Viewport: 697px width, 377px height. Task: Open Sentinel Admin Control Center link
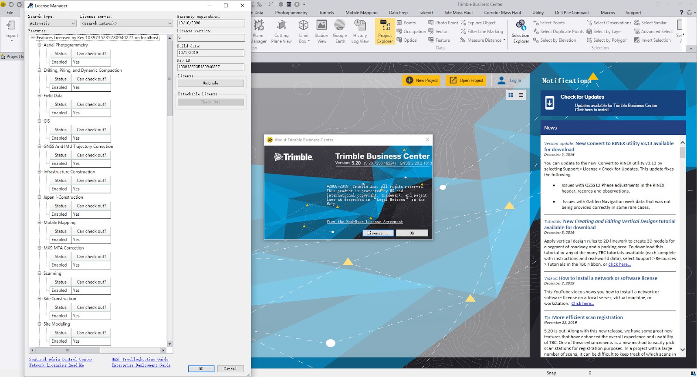(61, 360)
